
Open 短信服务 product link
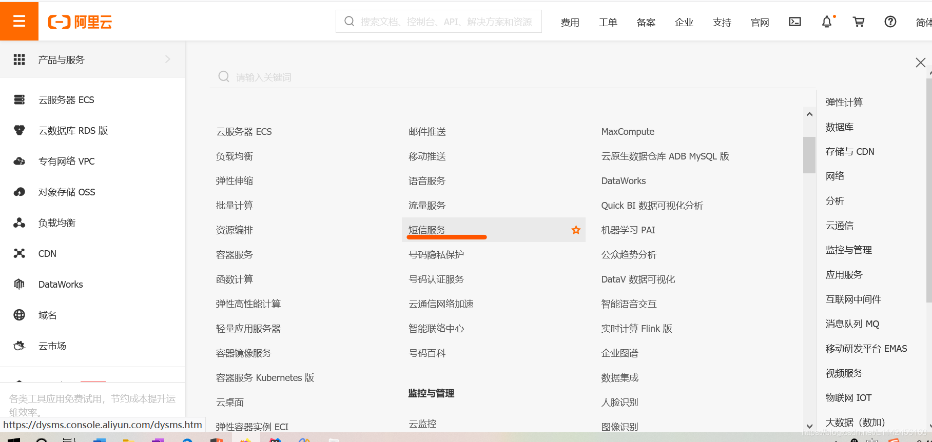pyautogui.click(x=427, y=230)
